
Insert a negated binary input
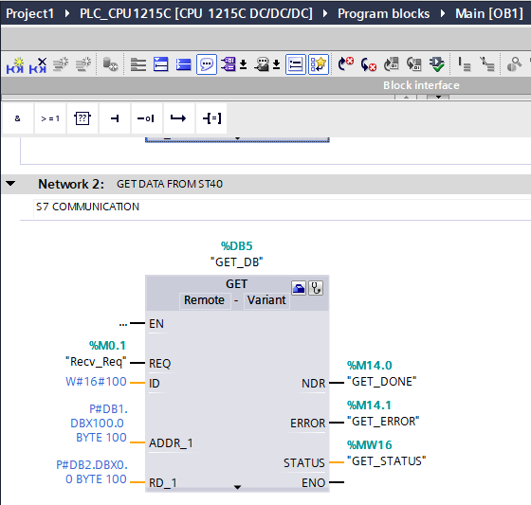point(146,118)
